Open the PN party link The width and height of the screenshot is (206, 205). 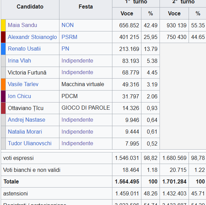pyautogui.click(x=65, y=49)
